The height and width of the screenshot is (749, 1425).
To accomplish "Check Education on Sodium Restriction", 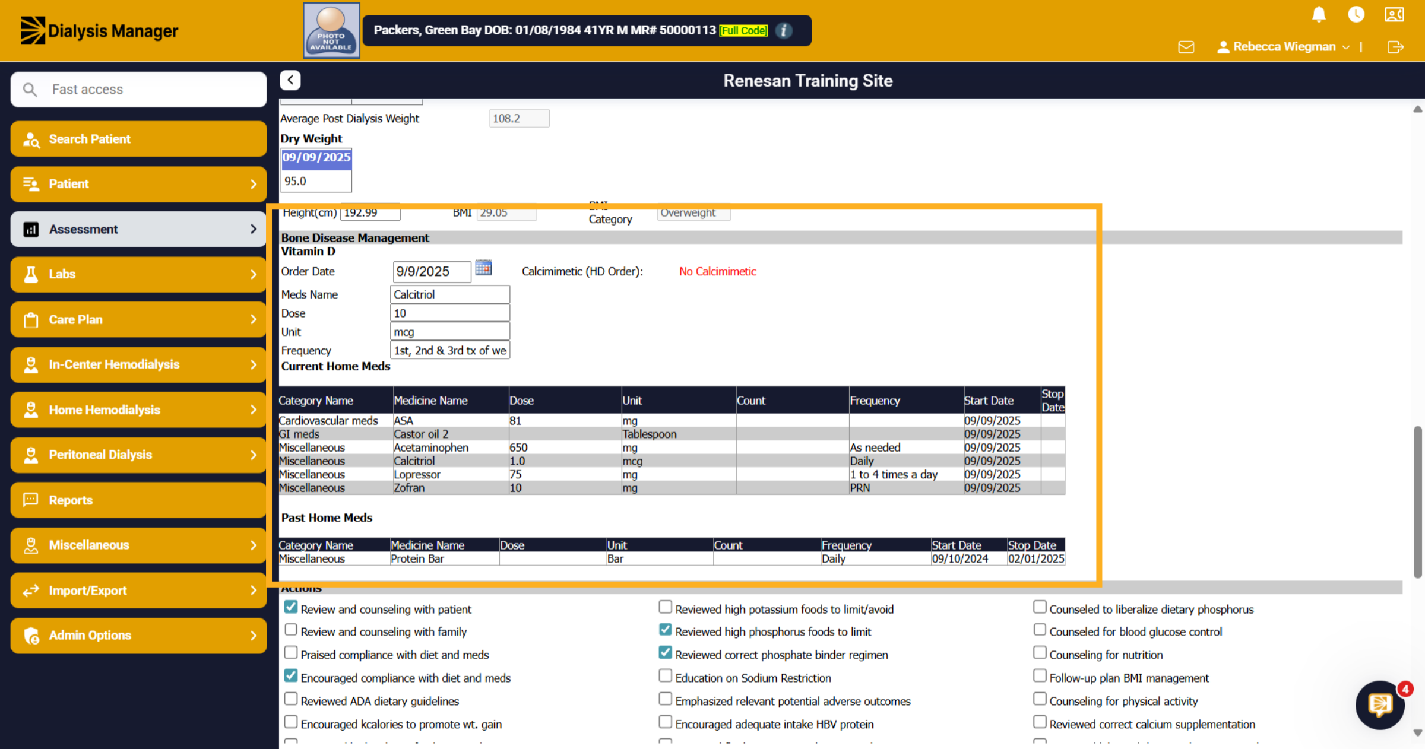I will pyautogui.click(x=666, y=676).
